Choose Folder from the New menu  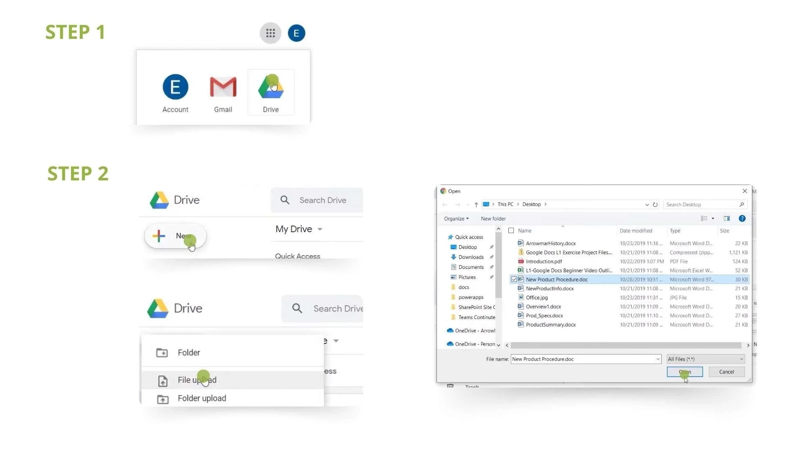[233, 352]
